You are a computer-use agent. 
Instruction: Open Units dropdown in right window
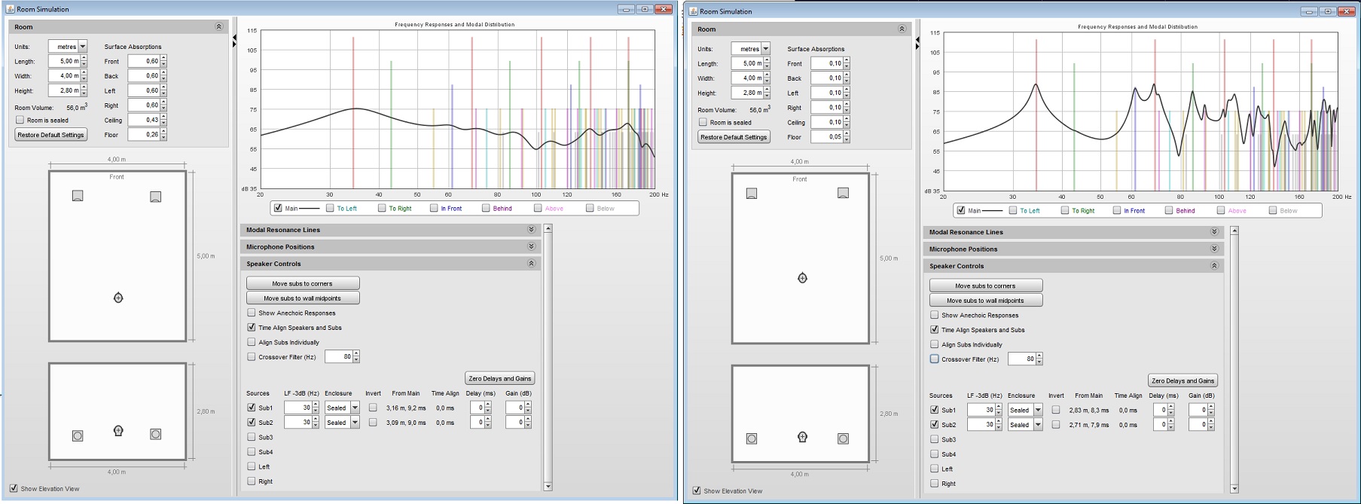(765, 49)
